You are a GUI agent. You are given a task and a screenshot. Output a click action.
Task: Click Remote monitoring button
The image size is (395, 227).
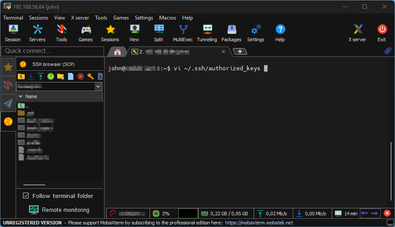(59, 210)
